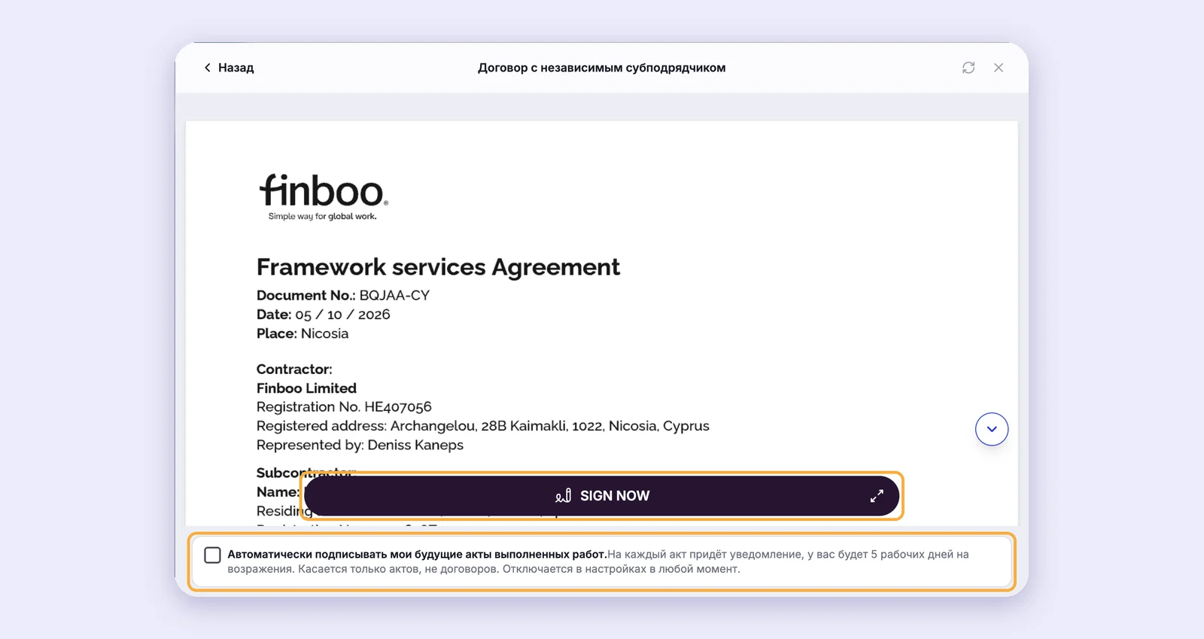This screenshot has width=1204, height=639.
Task: Click the round down-chevron scroll button
Action: [x=992, y=429]
